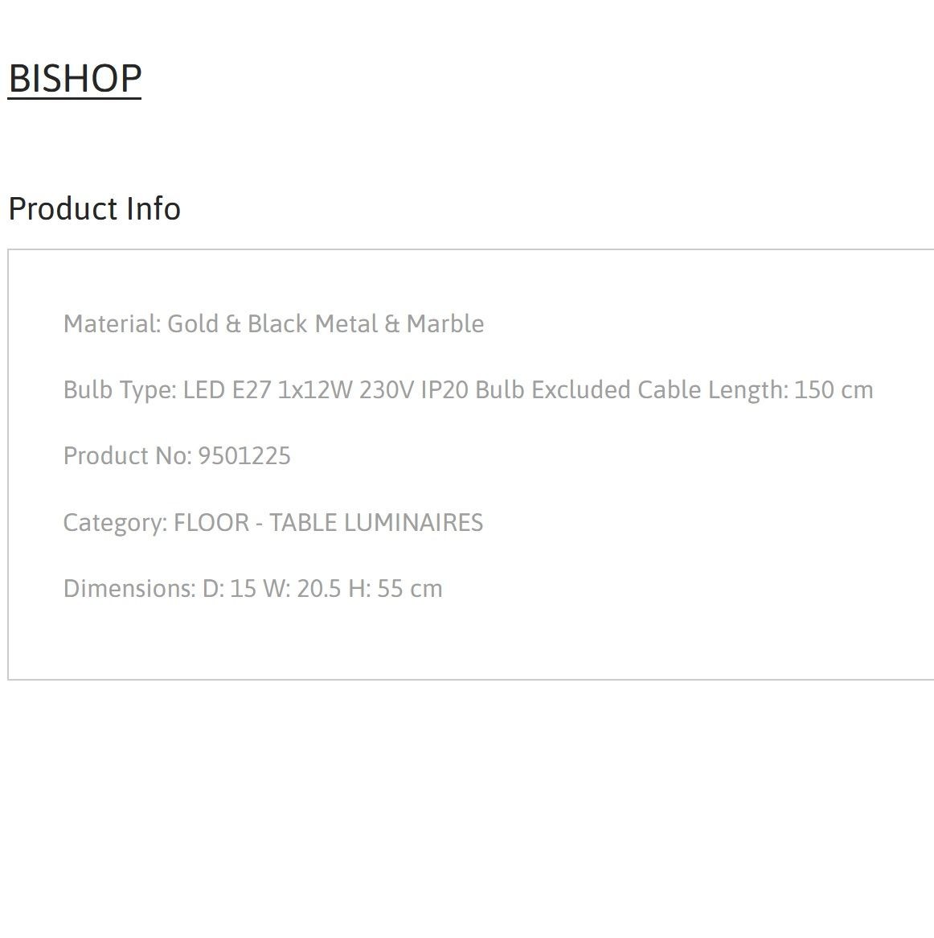
Task: Click the Material label
Action: click(x=113, y=323)
